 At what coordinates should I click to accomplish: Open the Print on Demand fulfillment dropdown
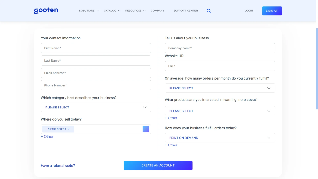220,138
